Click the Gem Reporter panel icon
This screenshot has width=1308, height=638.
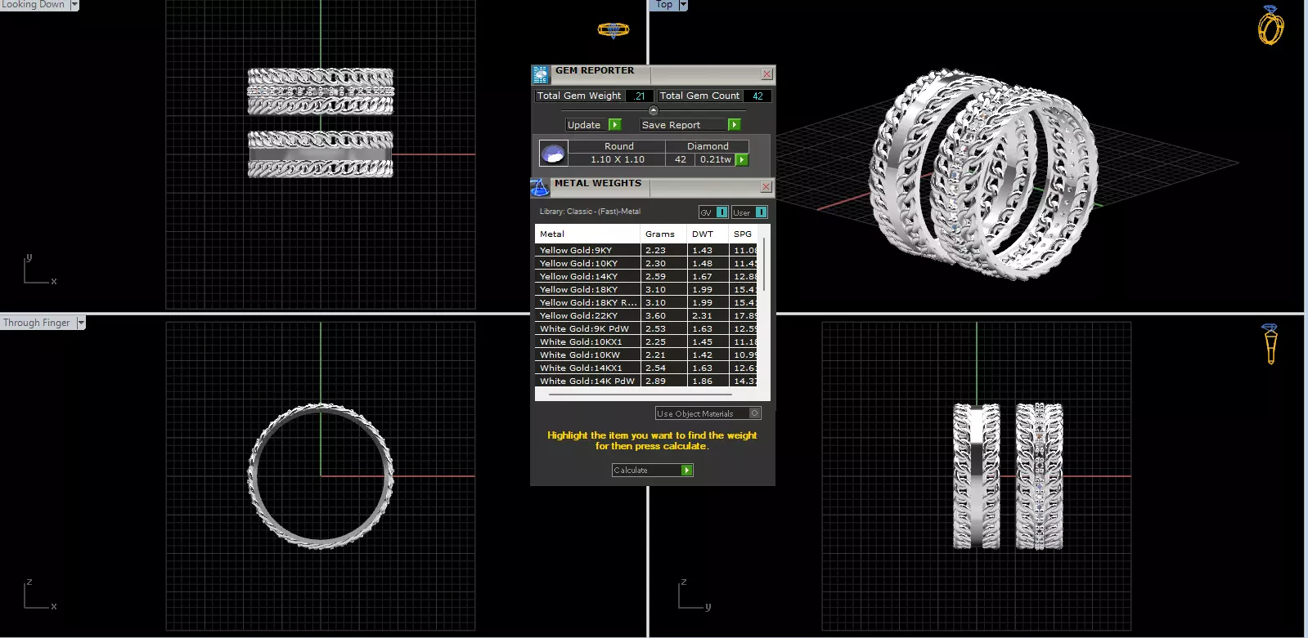[x=540, y=75]
